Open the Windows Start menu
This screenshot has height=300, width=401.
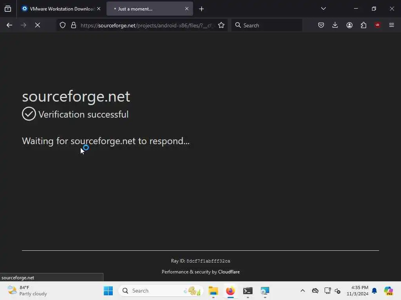pos(108,291)
